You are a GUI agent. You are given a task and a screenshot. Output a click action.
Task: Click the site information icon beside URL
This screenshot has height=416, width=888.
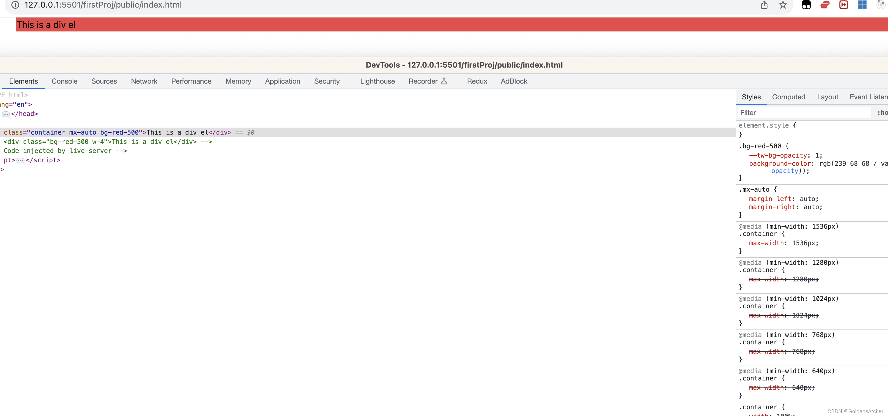(15, 5)
